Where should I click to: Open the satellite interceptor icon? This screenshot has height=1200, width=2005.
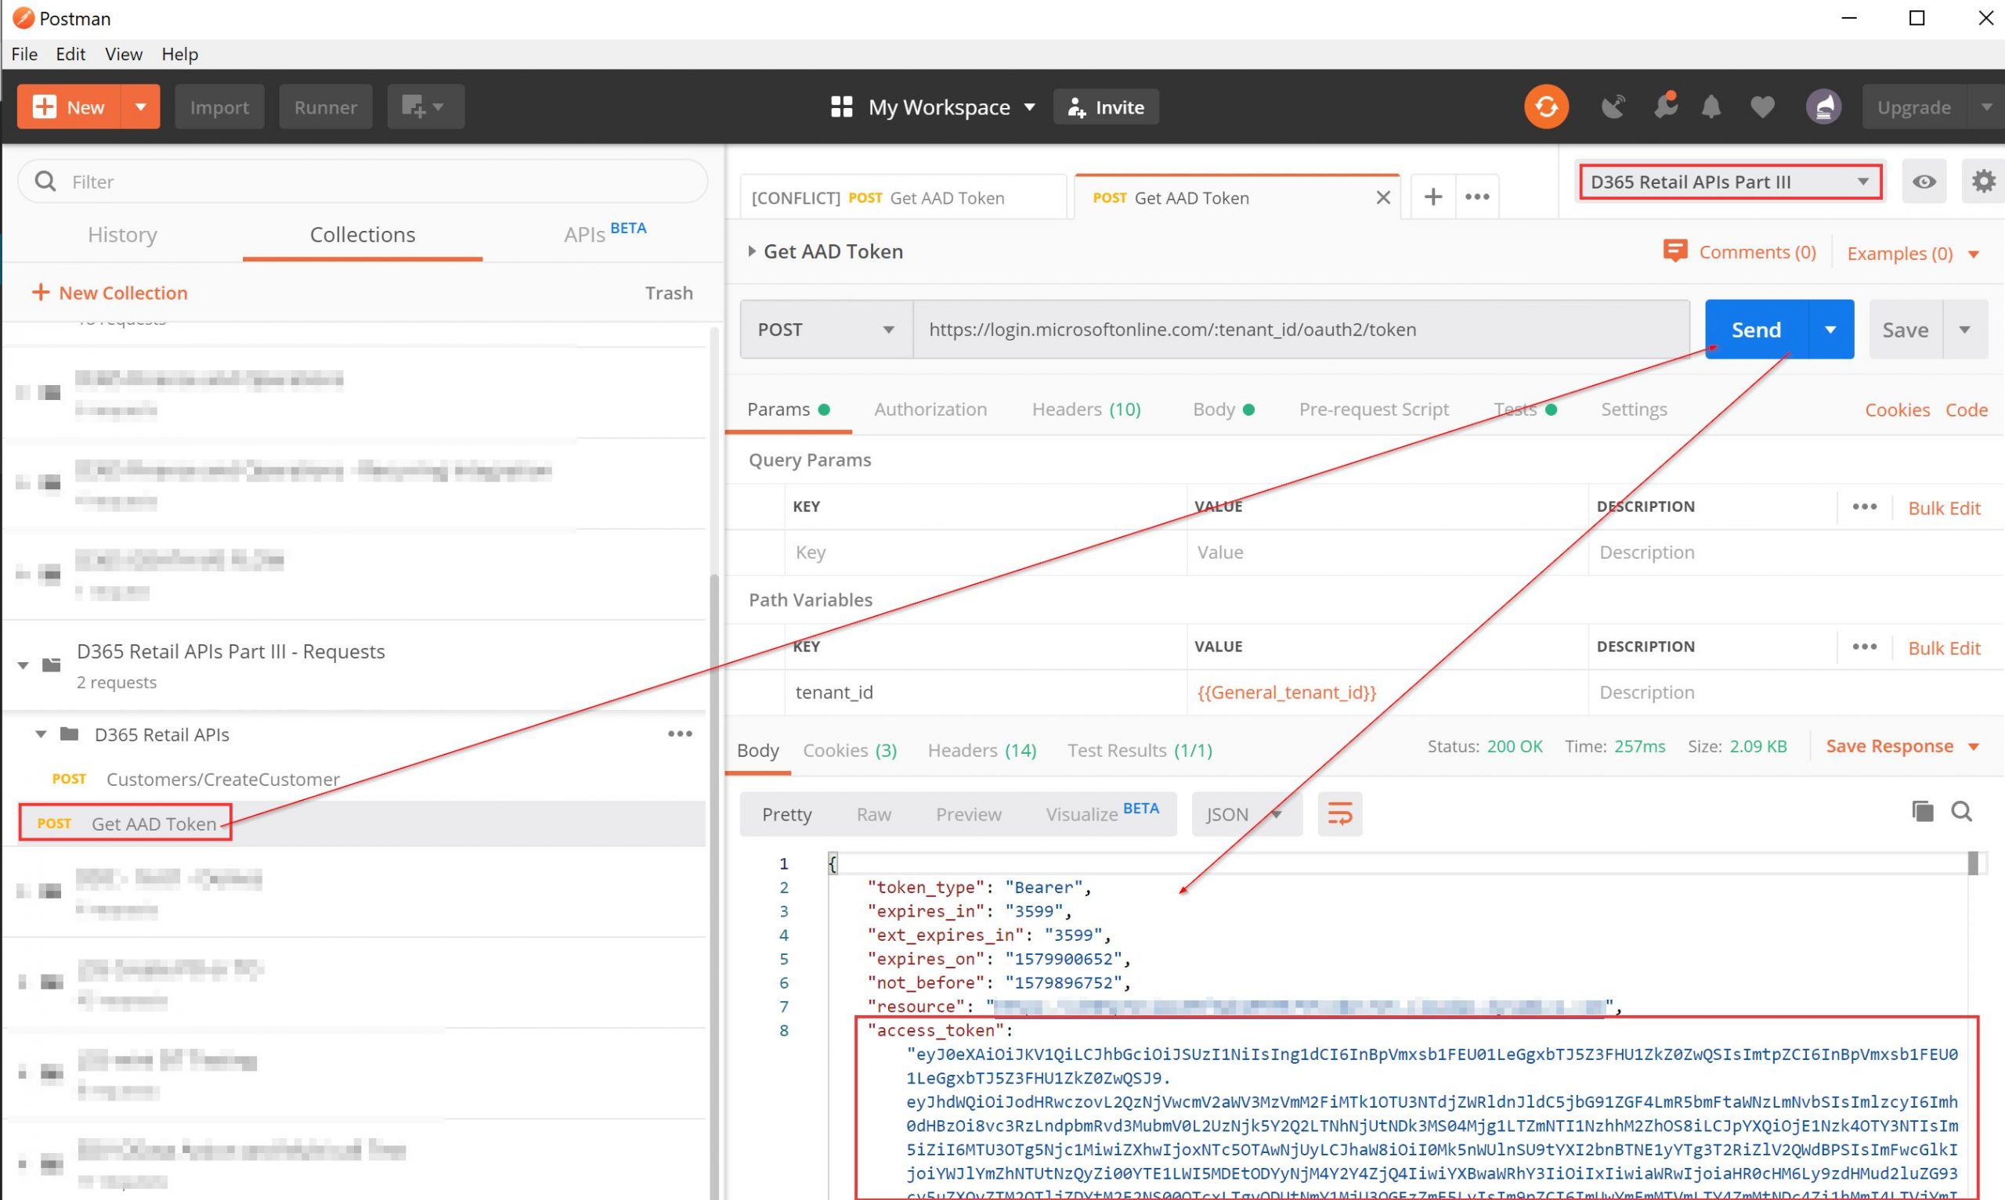[x=1613, y=106]
